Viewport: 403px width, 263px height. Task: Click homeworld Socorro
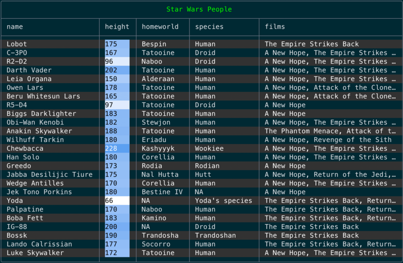pos(156,244)
